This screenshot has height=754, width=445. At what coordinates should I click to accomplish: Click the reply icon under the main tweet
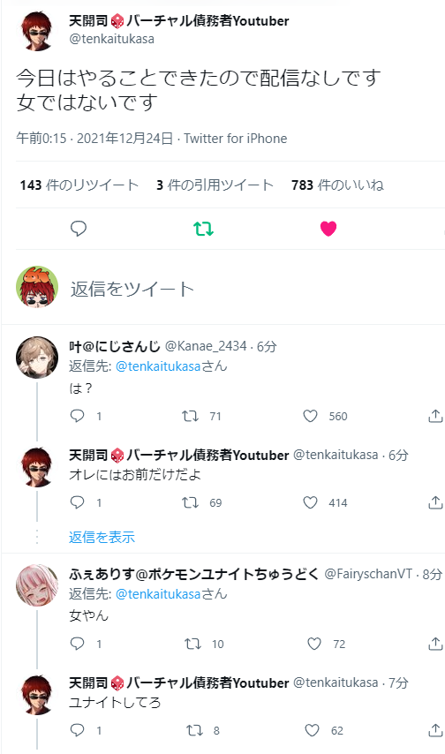tap(79, 229)
